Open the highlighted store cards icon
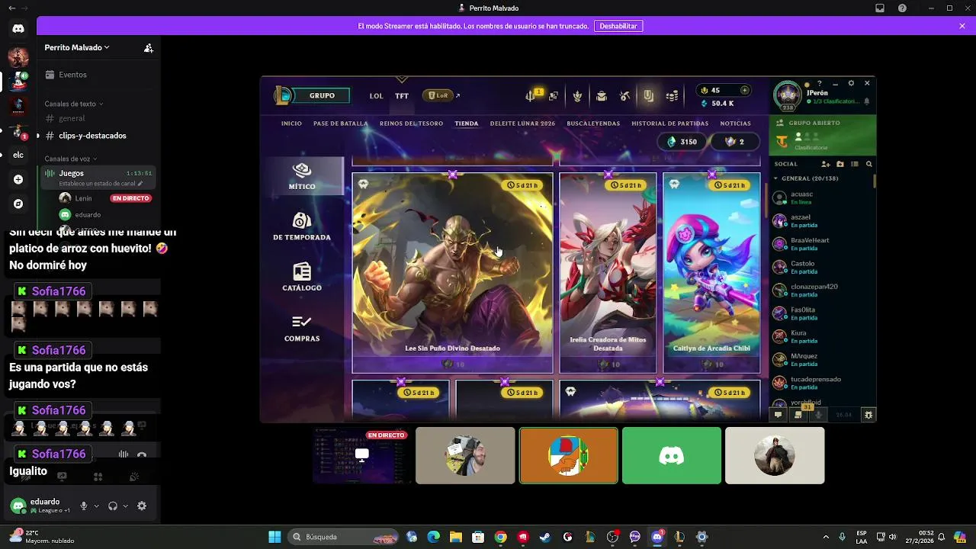This screenshot has width=976, height=549. pos(648,96)
